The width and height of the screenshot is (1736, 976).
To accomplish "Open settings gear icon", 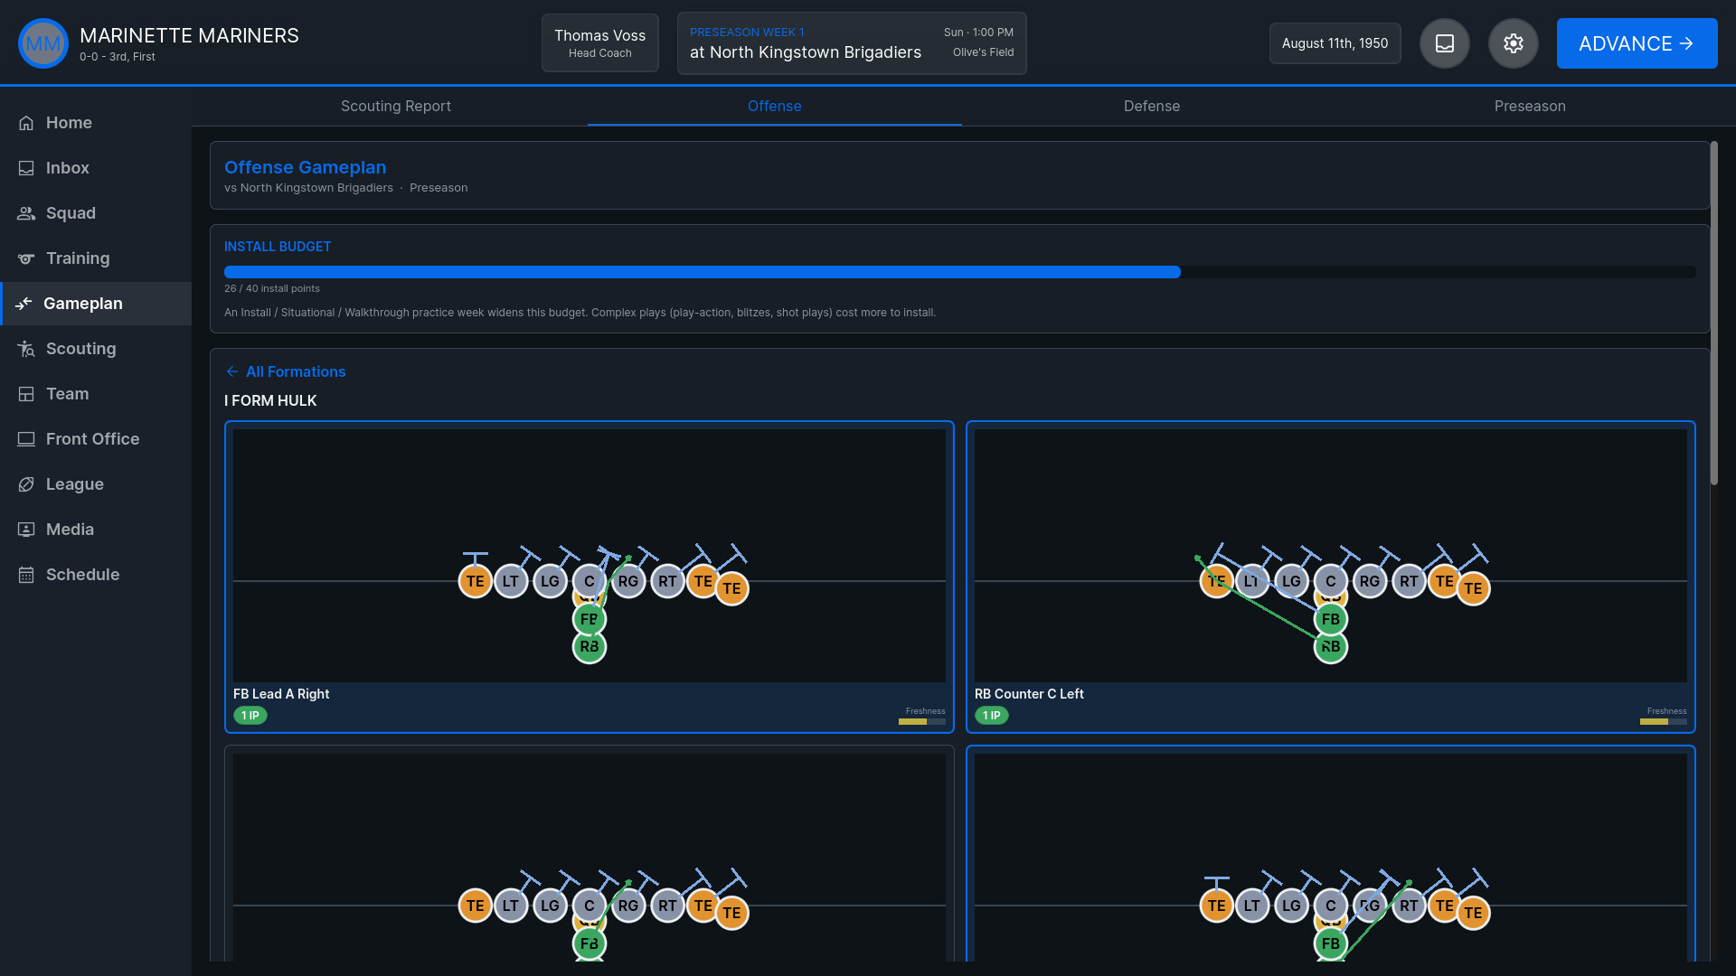I will (x=1513, y=43).
